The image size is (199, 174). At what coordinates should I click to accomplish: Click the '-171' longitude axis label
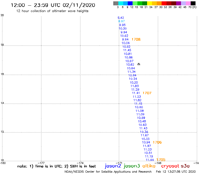pyautogui.click(x=119, y=163)
